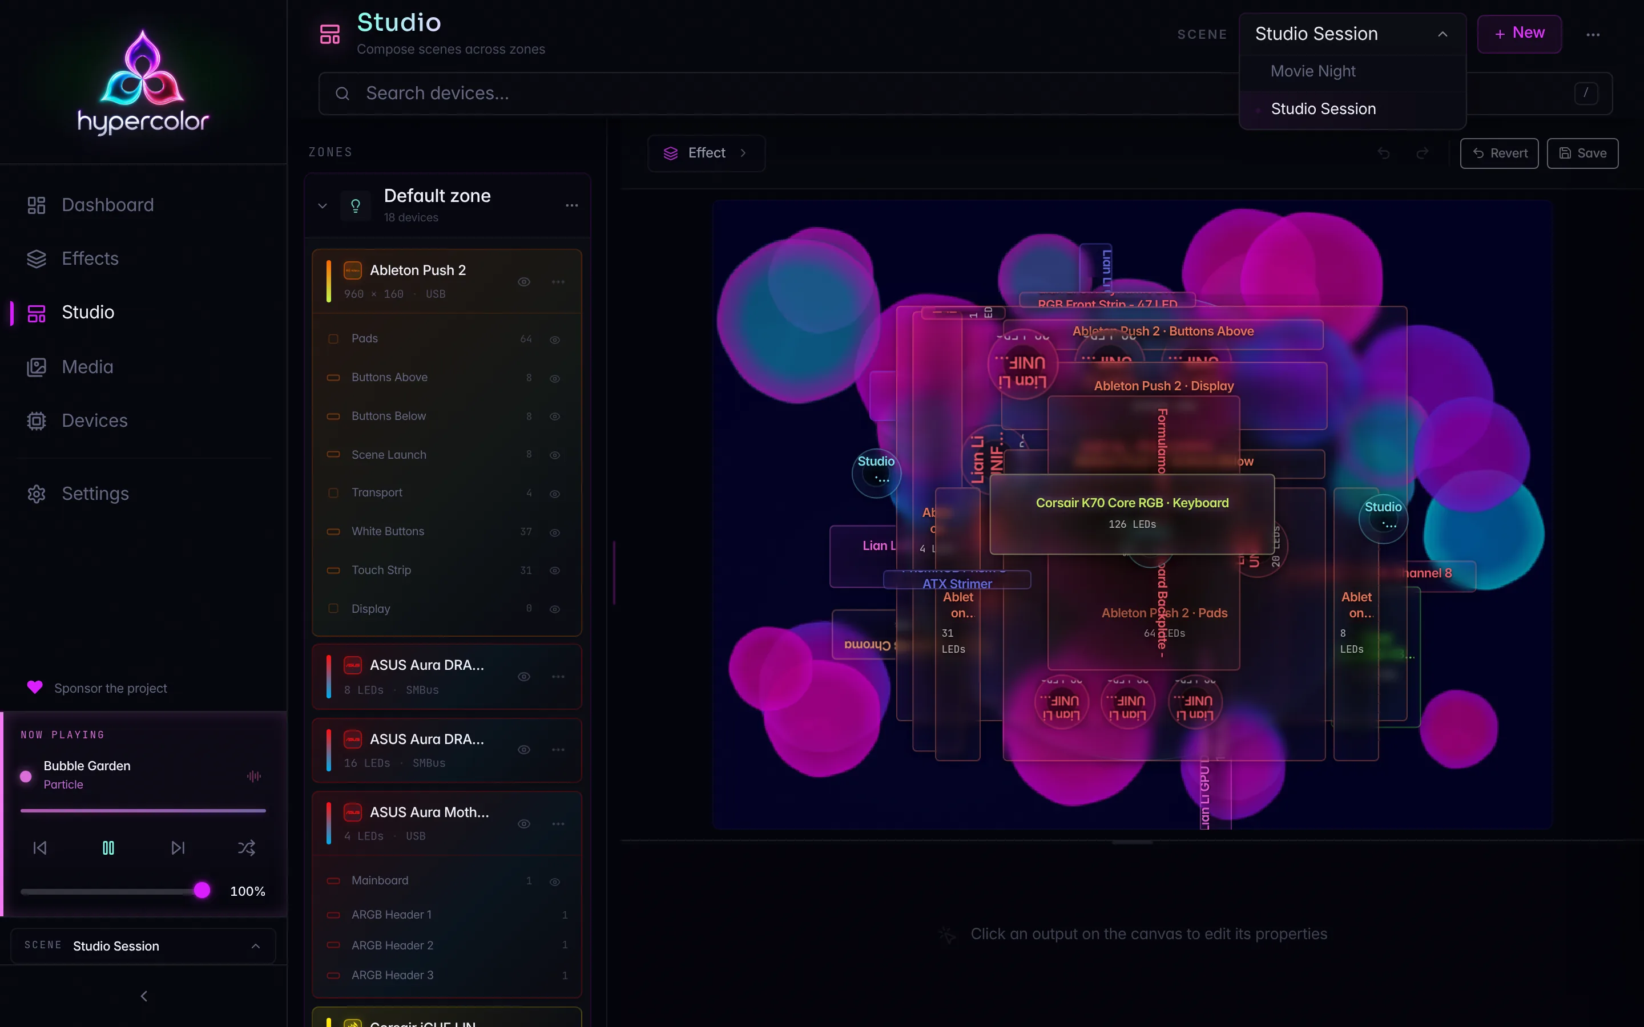This screenshot has height=1027, width=1644.
Task: Collapse the Studio Session scene dropdown at the top
Action: coord(1352,34)
